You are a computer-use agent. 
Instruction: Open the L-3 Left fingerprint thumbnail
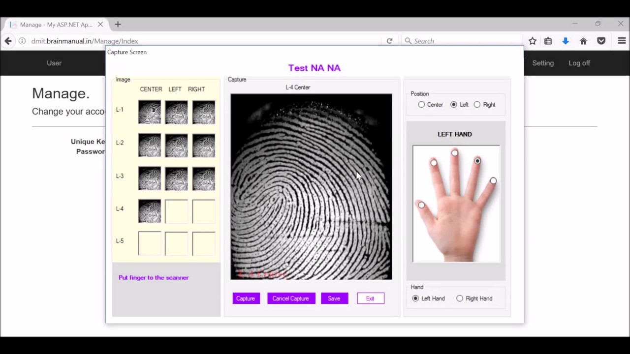point(177,178)
